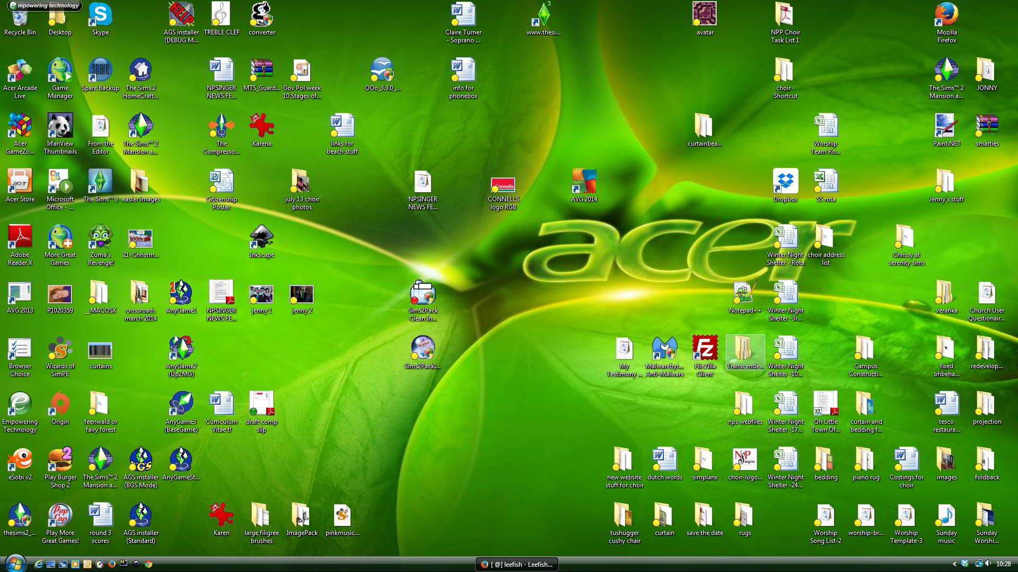
Task: Open eSobi v2
Action: pyautogui.click(x=20, y=463)
